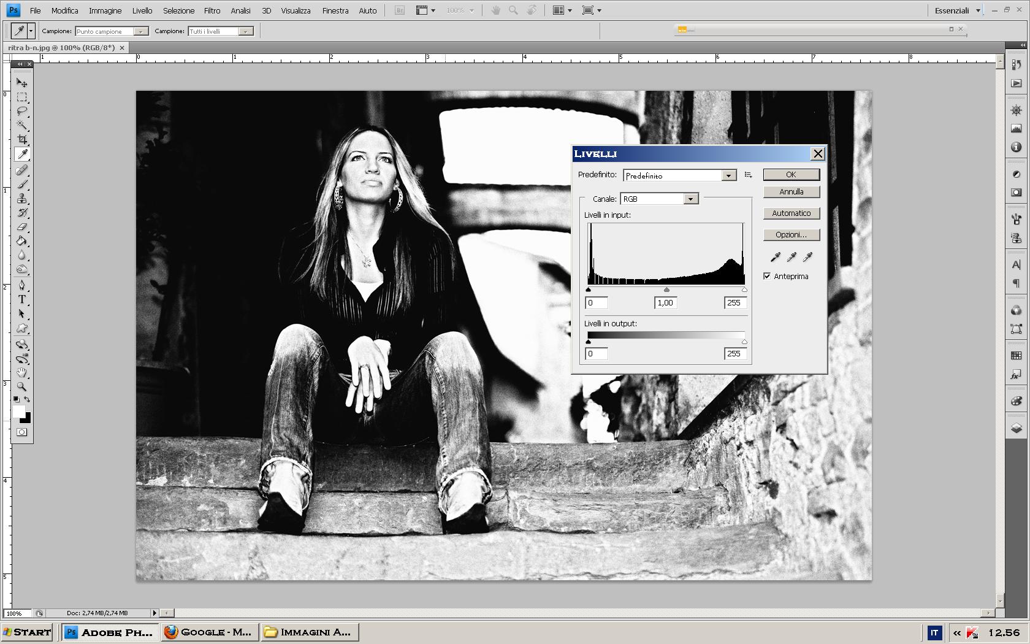Pick the black point eyedropper in Livelli
Image resolution: width=1030 pixels, height=644 pixels.
(776, 257)
